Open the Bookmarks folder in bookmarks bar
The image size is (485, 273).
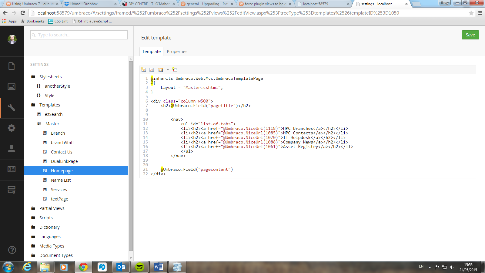tap(32, 21)
